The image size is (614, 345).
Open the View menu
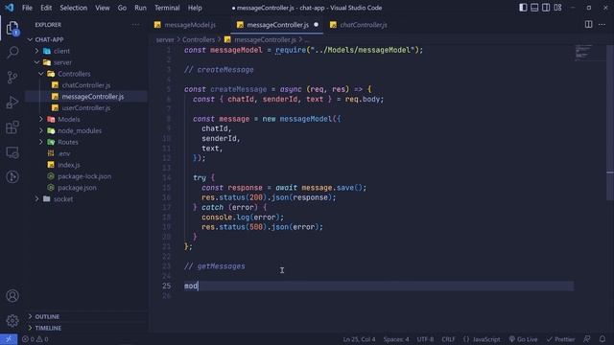point(103,8)
